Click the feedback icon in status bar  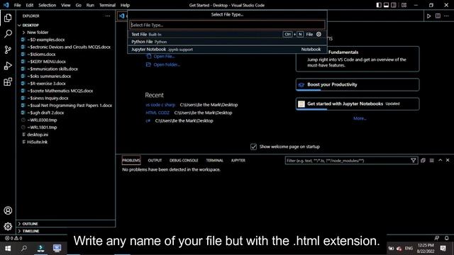pos(437,238)
